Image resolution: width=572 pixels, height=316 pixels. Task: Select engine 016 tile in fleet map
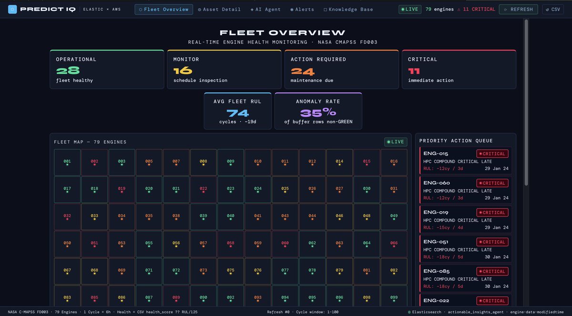coord(394,163)
